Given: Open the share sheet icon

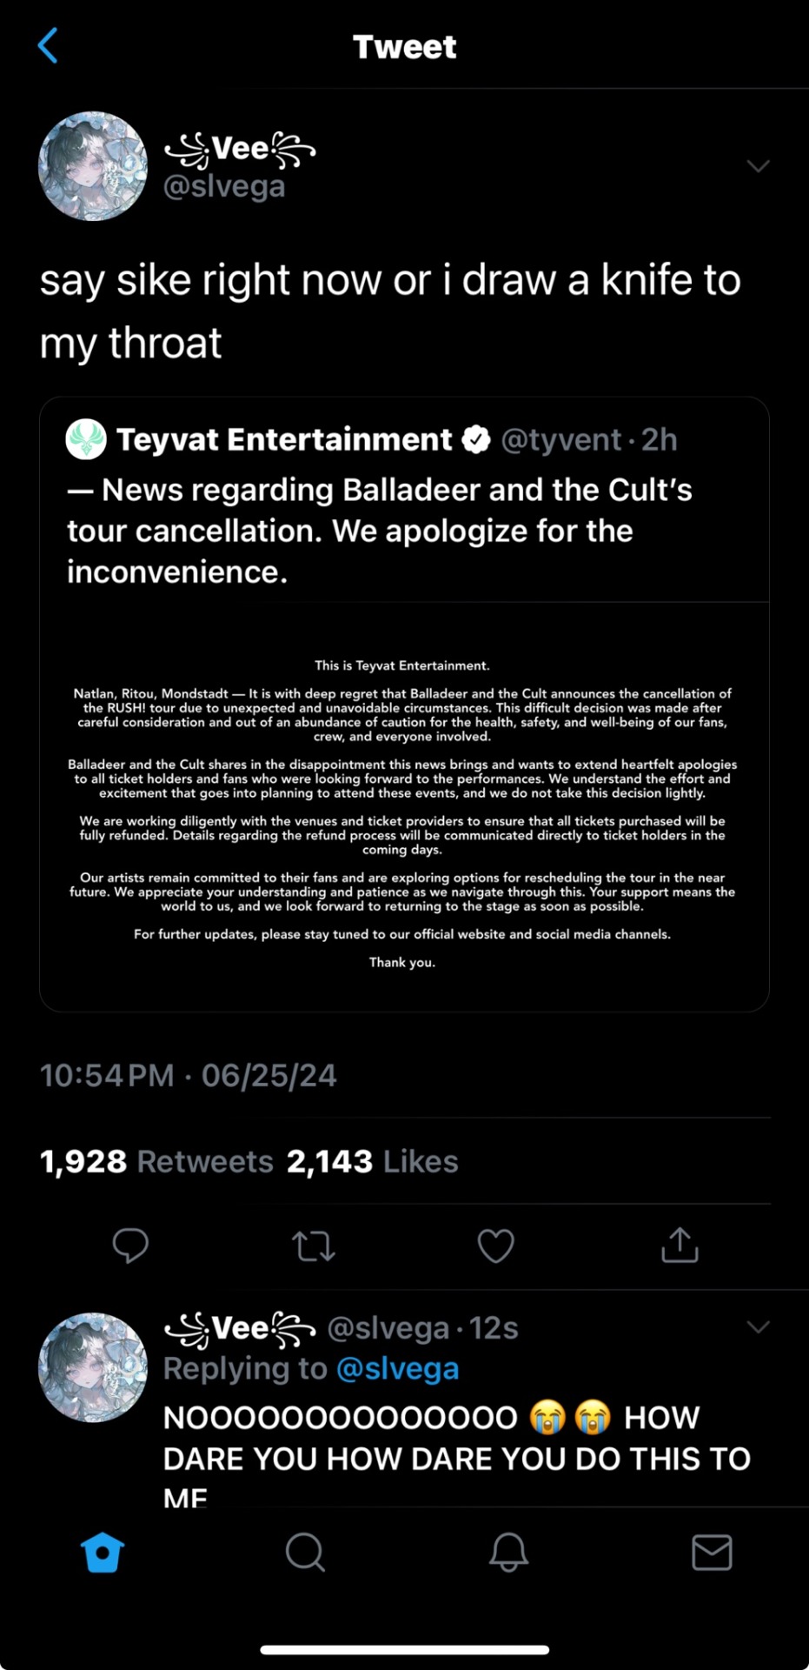Looking at the screenshot, I should 680,1245.
